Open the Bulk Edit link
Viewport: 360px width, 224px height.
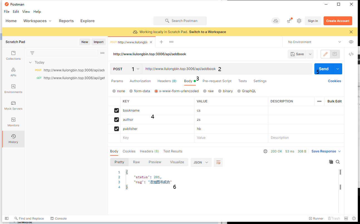(334, 101)
